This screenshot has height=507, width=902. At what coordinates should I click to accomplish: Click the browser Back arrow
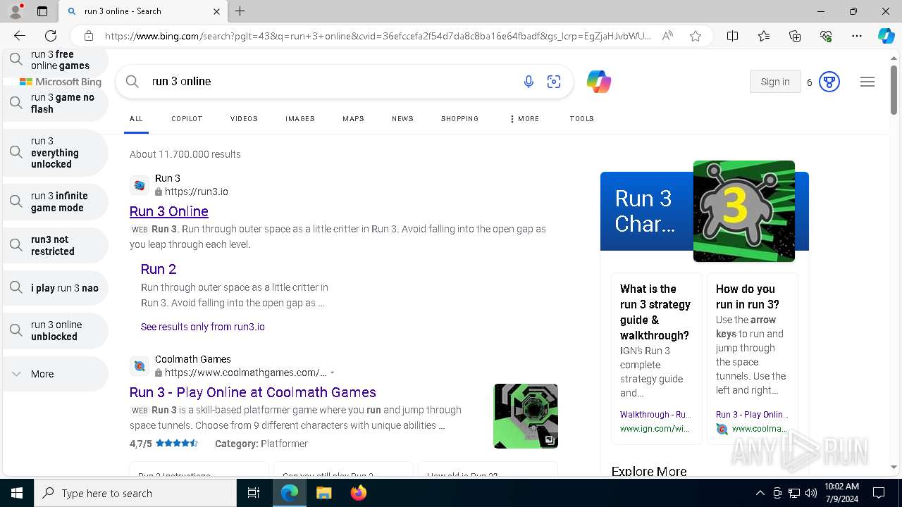click(x=20, y=36)
